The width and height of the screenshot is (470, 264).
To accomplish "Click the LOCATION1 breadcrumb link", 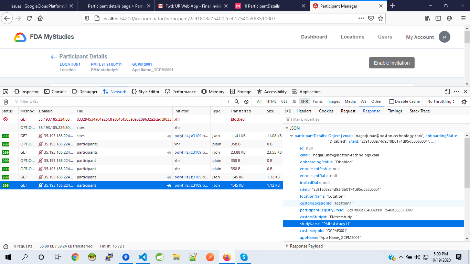I will point(70,64).
